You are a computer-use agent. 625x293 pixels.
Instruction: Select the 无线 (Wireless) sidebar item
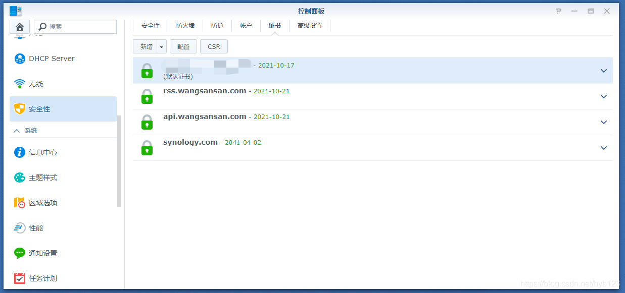(37, 83)
